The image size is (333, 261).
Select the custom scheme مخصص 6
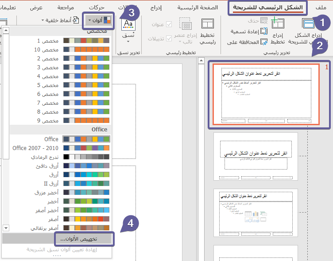pyautogui.click(x=60, y=94)
